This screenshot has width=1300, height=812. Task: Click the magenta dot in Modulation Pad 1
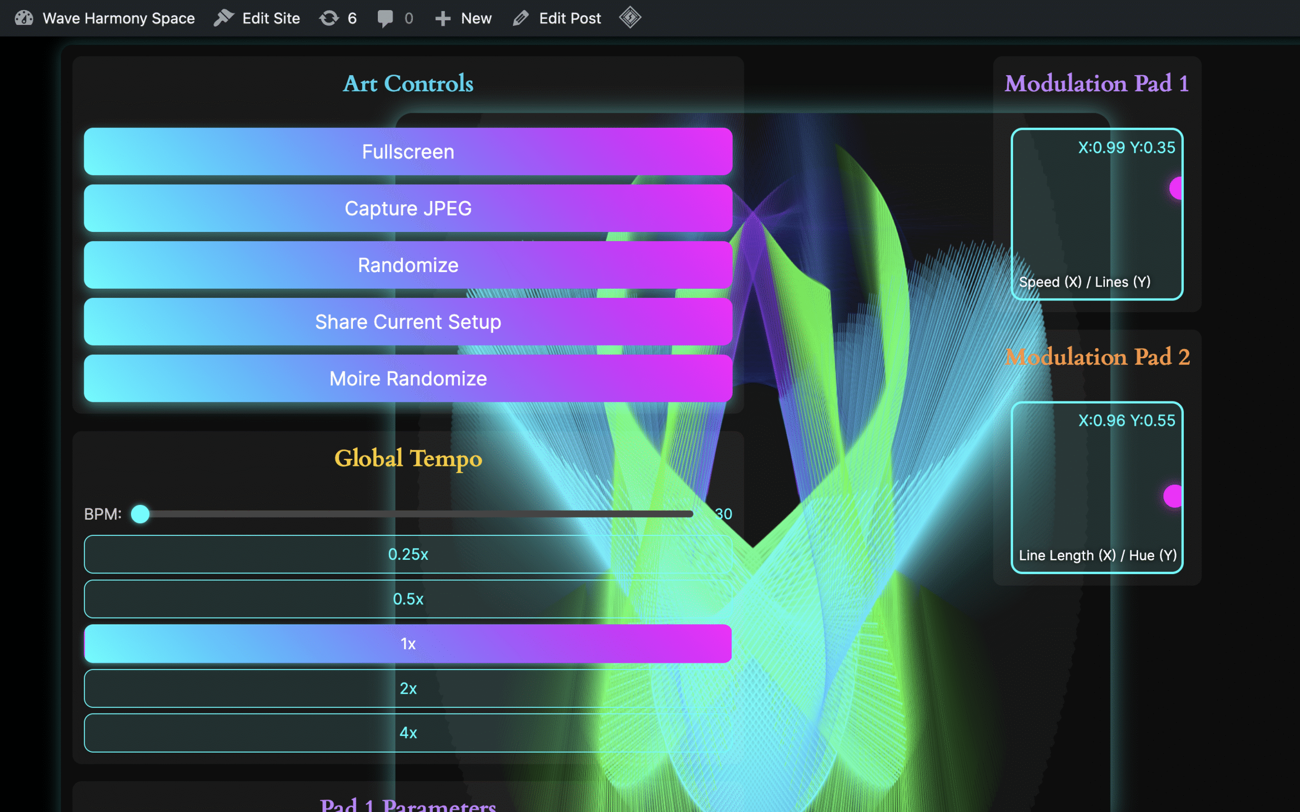(x=1176, y=188)
